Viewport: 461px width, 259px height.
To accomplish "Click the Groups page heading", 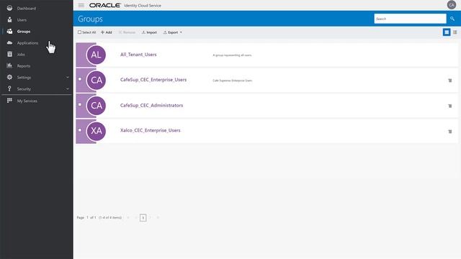I will pyautogui.click(x=90, y=19).
